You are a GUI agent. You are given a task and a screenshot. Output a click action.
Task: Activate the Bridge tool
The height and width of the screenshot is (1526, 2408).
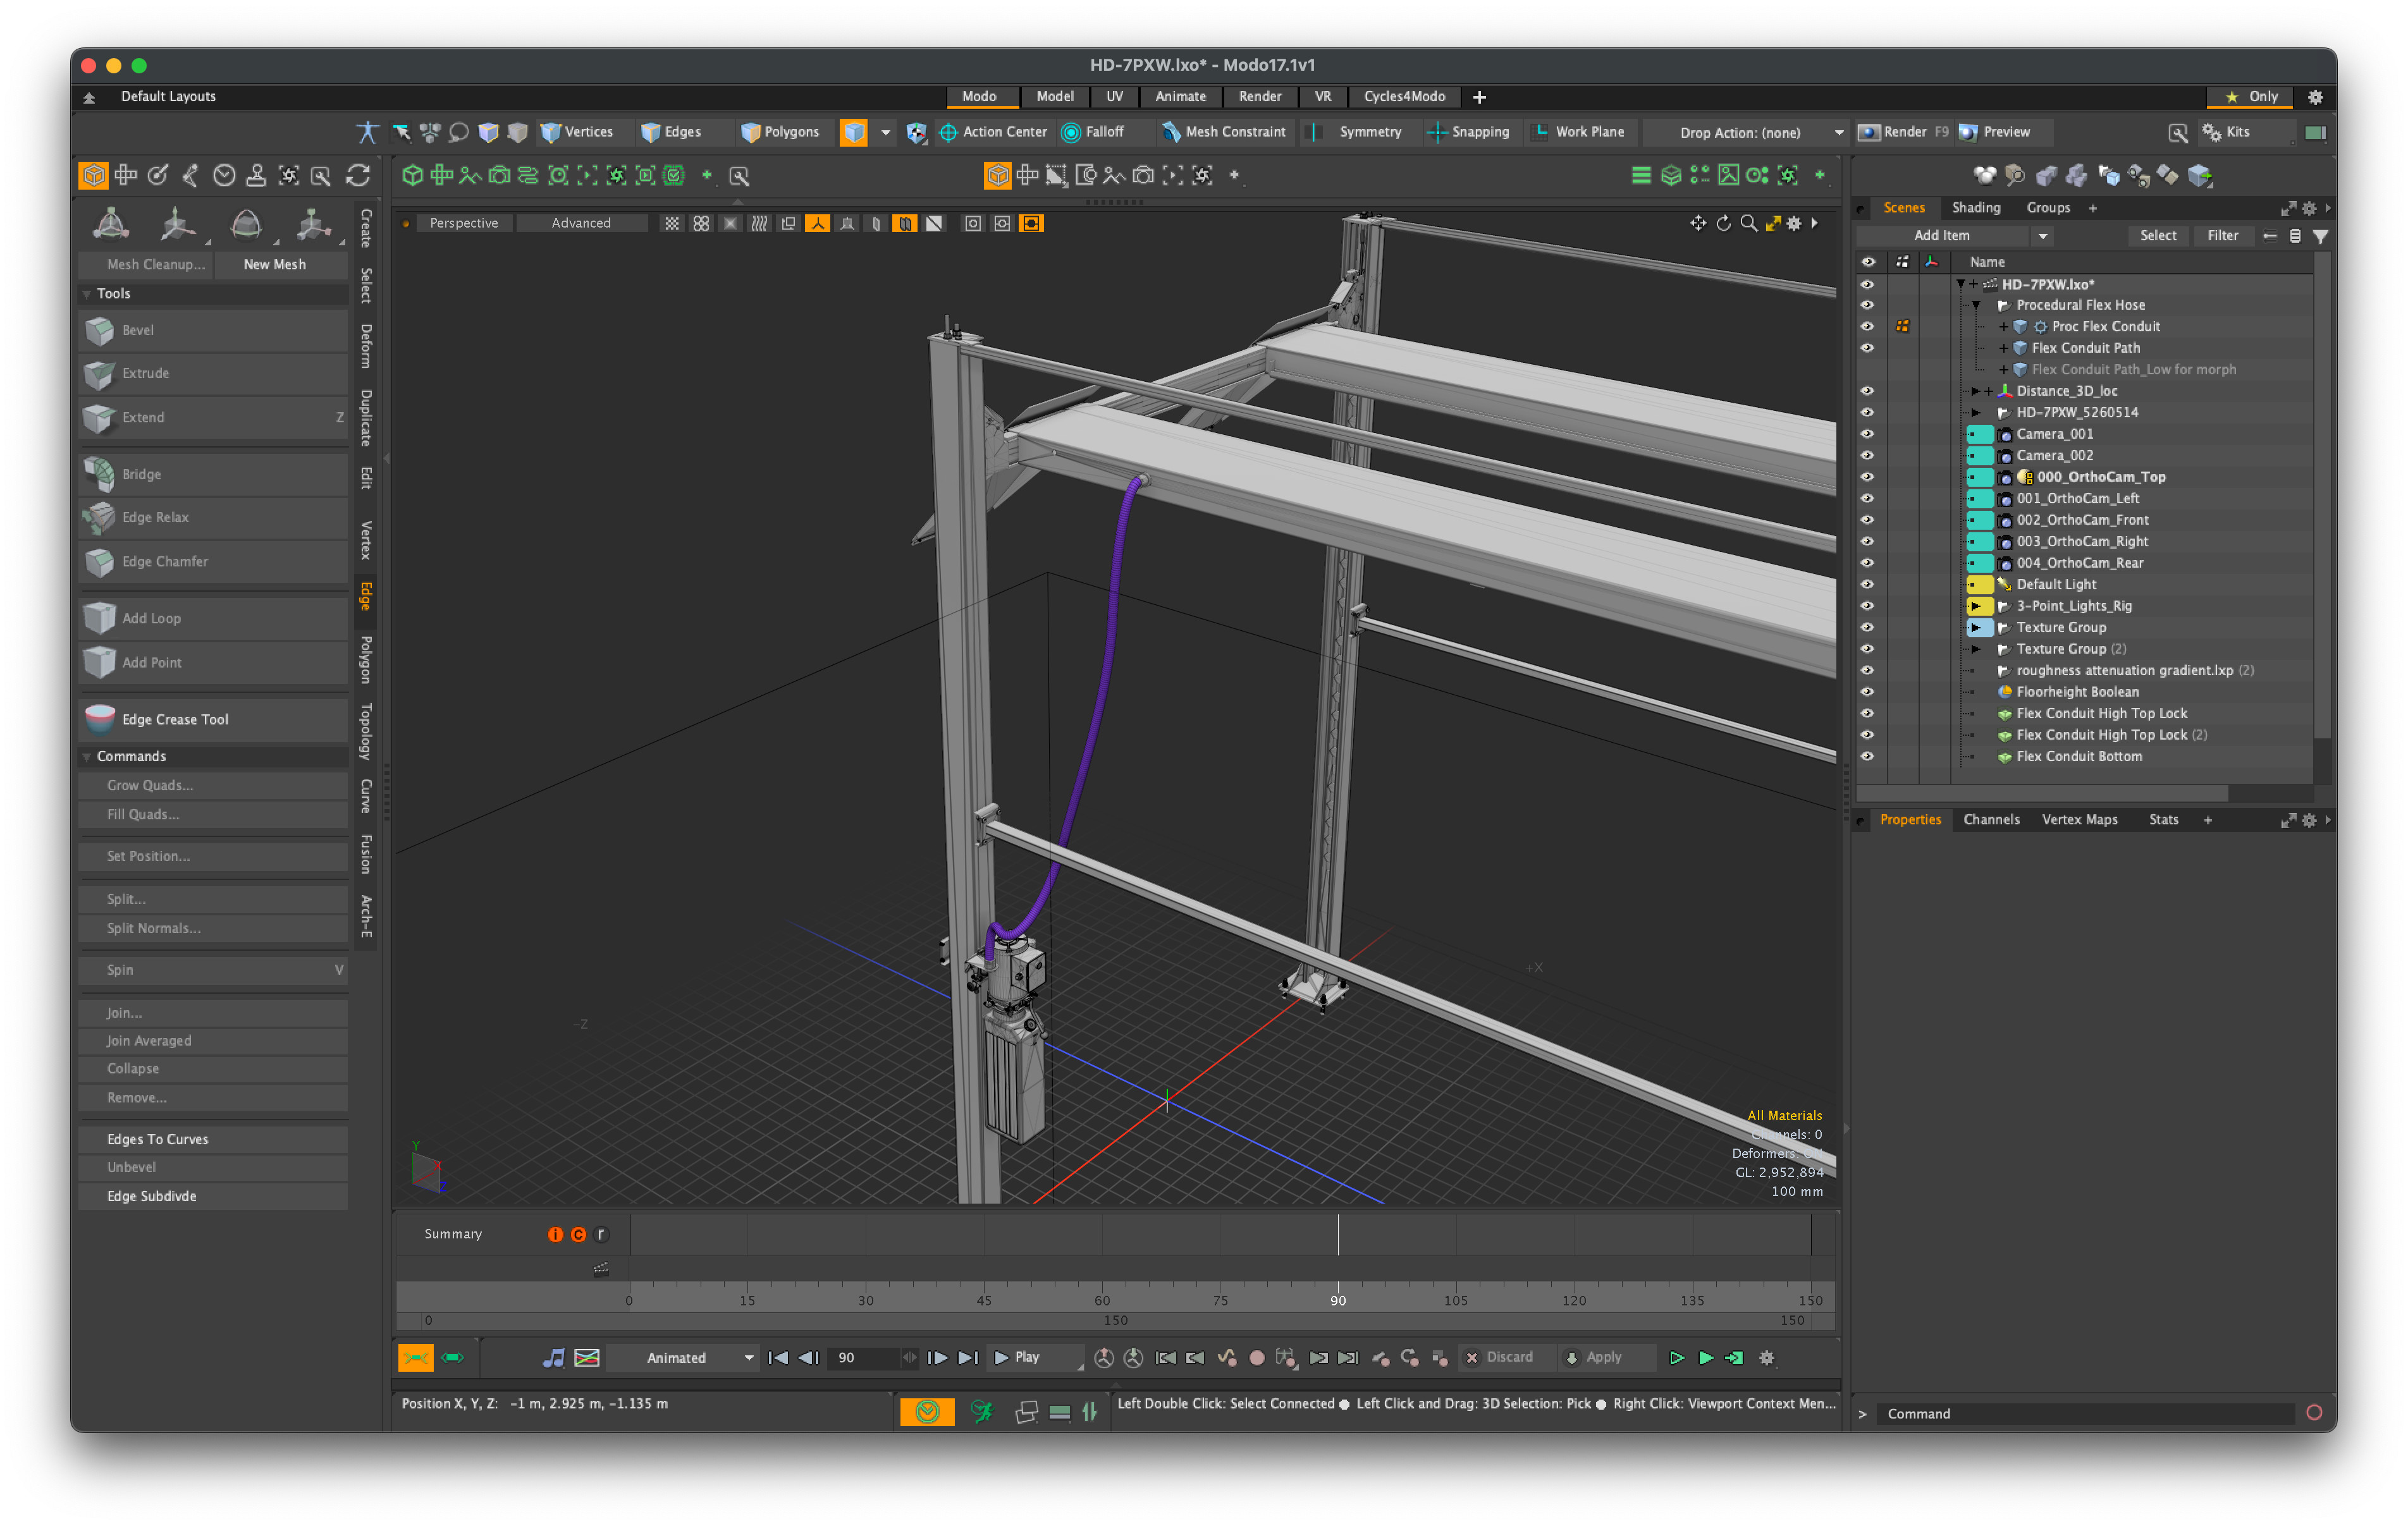tap(213, 474)
